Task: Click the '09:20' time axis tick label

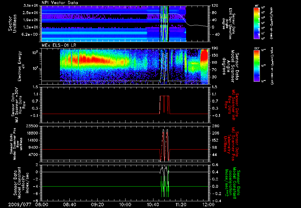Action: (97, 204)
